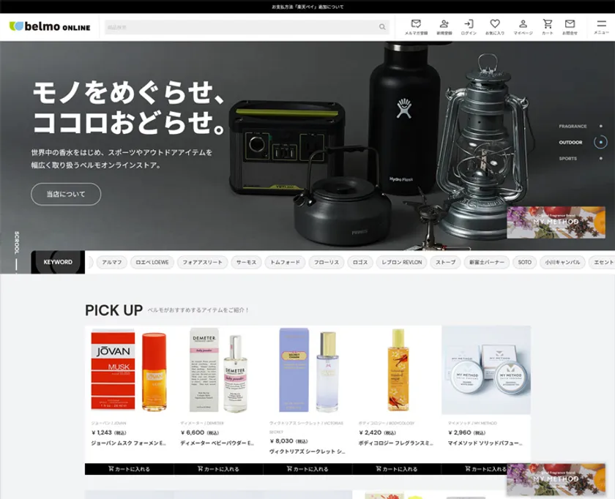
Task: Click the フローリス keyword tag
Action: [x=327, y=262]
